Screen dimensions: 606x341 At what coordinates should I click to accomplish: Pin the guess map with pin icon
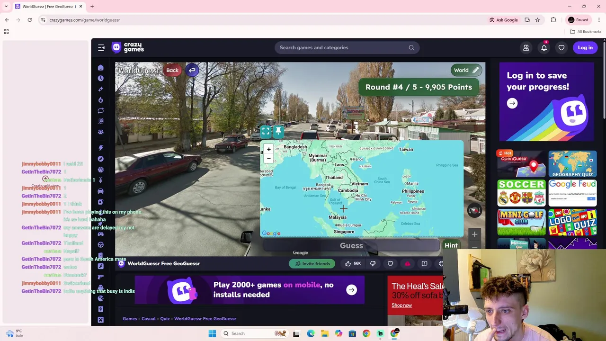pyautogui.click(x=278, y=131)
